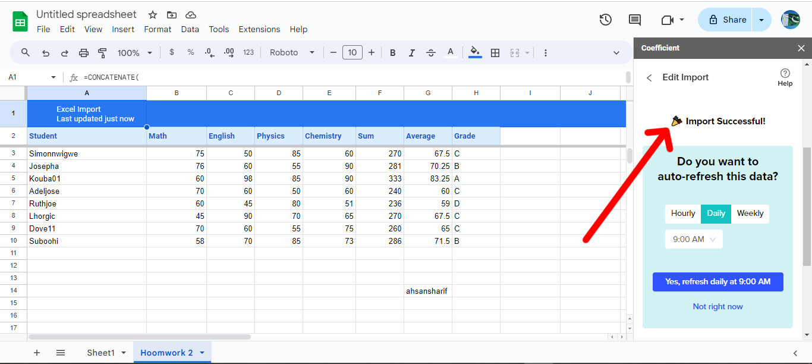Toggle strikethrough formatting

point(431,52)
